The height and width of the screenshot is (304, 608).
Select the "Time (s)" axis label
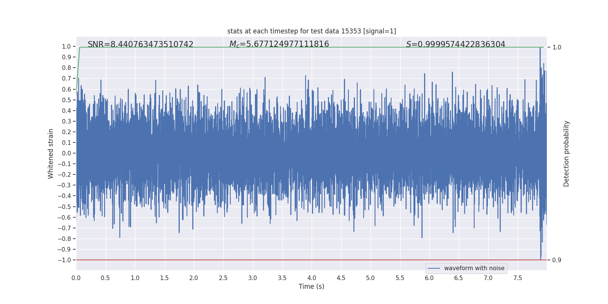pos(312,287)
